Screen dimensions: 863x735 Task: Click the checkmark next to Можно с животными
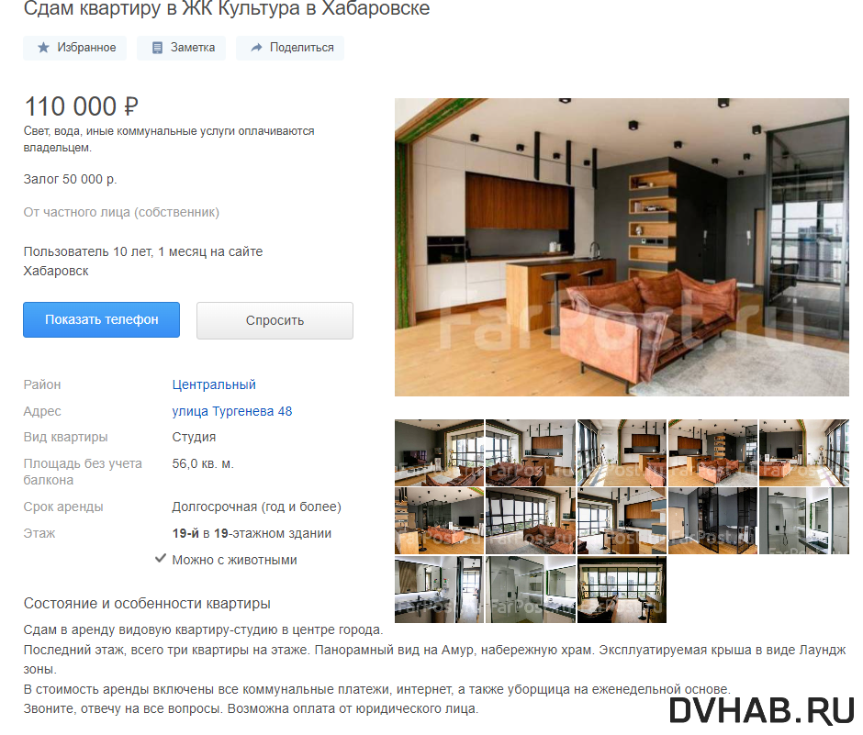tap(160, 559)
